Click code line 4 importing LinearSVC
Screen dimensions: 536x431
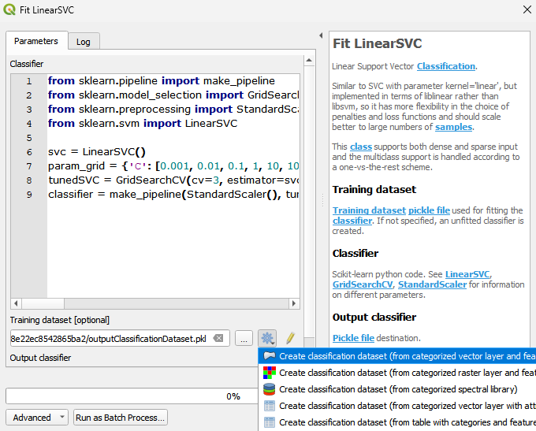pyautogui.click(x=143, y=124)
